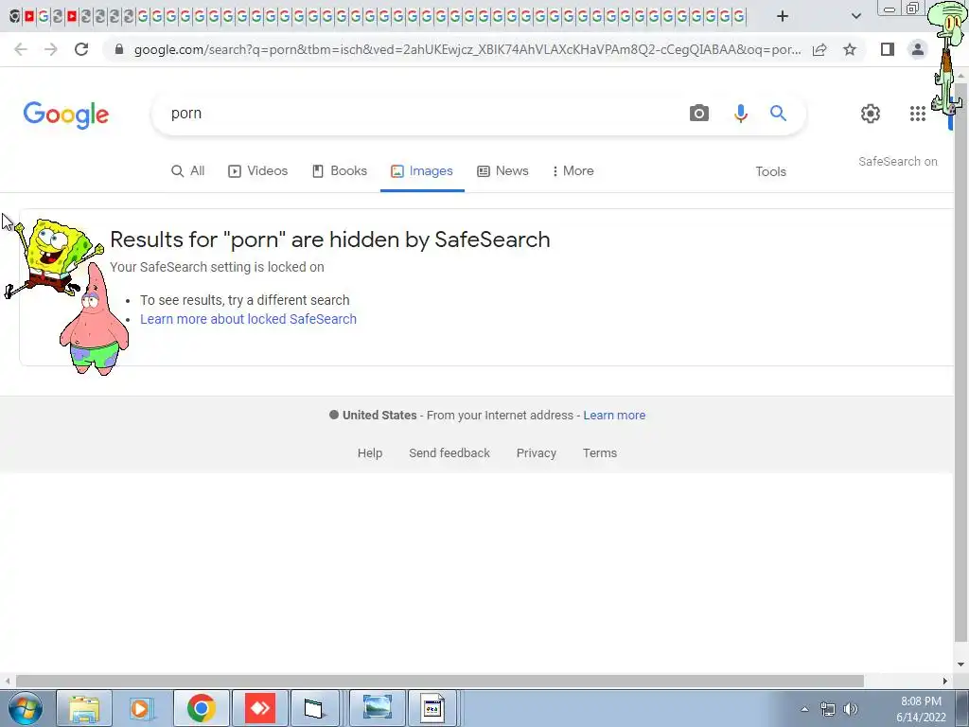Toggle the browser side panel

pyautogui.click(x=888, y=49)
